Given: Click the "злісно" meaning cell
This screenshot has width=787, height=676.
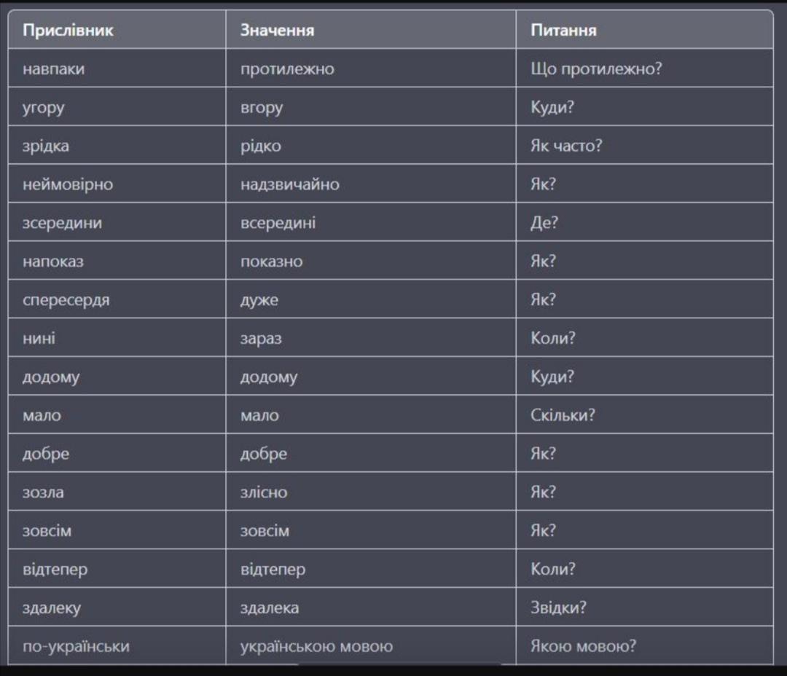Looking at the screenshot, I should (264, 492).
